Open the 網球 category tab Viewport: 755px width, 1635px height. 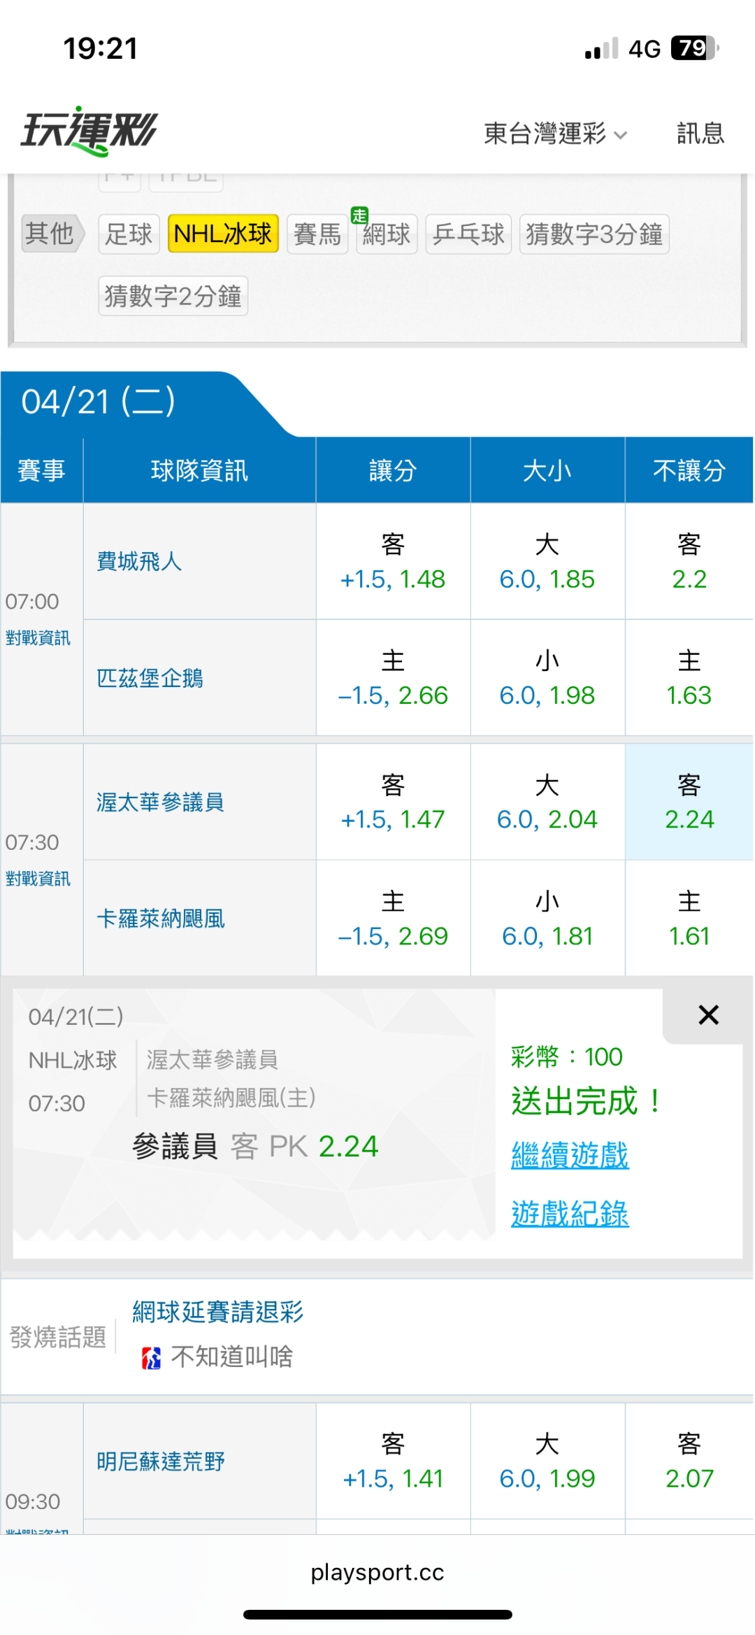(387, 234)
